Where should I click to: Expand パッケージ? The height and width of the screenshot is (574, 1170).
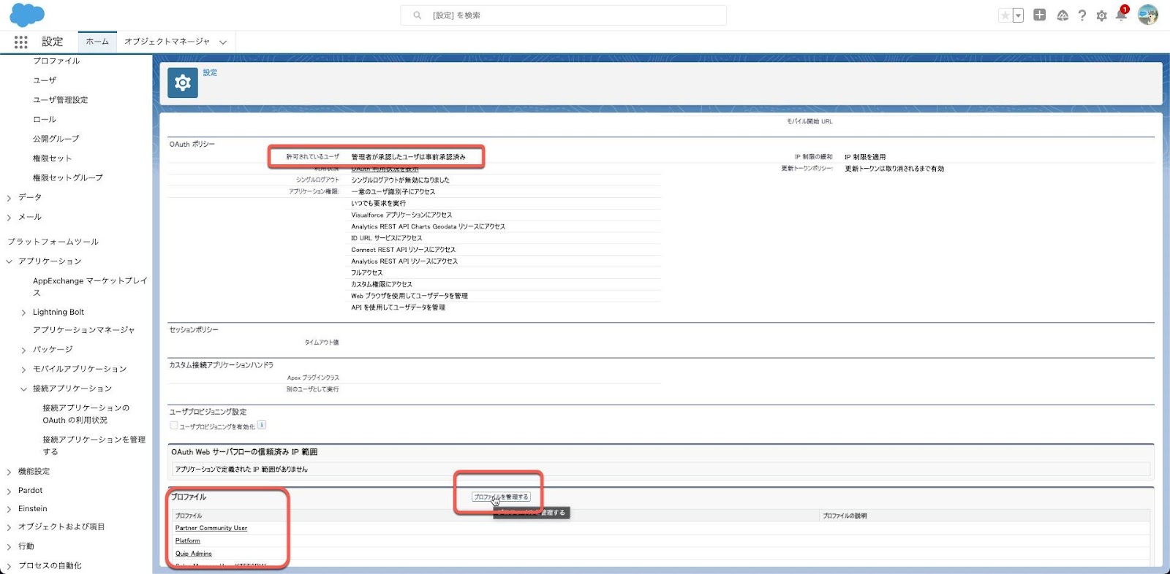pos(23,351)
